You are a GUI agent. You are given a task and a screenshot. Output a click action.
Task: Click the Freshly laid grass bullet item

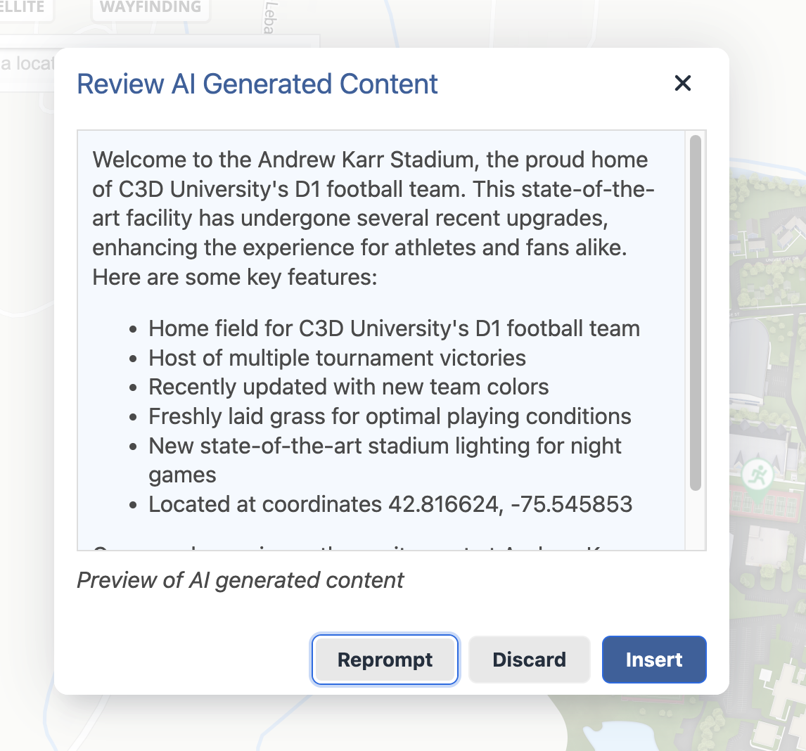tap(389, 416)
